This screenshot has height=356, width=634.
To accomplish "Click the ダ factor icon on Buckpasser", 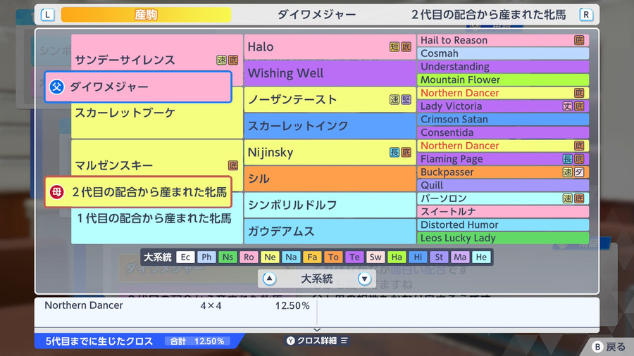I will (x=579, y=172).
